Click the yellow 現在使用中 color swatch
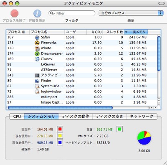The height and width of the screenshot is (165, 167). 60,136
